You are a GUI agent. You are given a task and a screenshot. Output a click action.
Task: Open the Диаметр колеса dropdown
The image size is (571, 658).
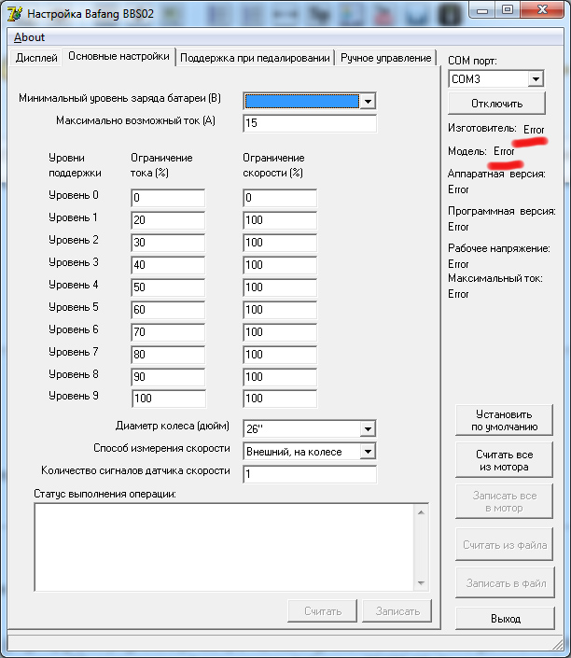coord(368,429)
